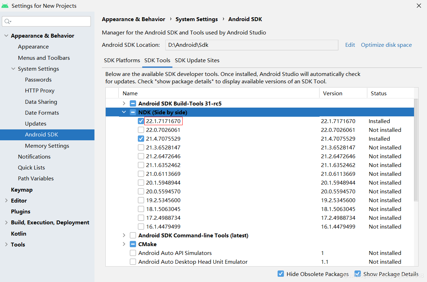Image resolution: width=427 pixels, height=282 pixels.
Task: Check NDK version 18.1.5063045
Action: [x=141, y=209]
